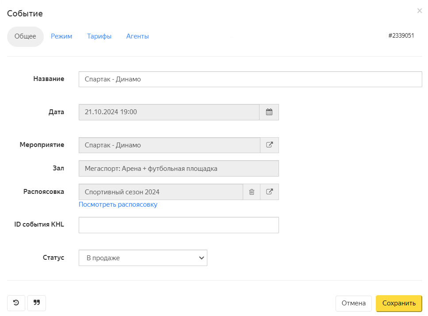Click the Распоясовка field Спортивный сезон 2024
The image size is (428, 316).
pyautogui.click(x=160, y=192)
